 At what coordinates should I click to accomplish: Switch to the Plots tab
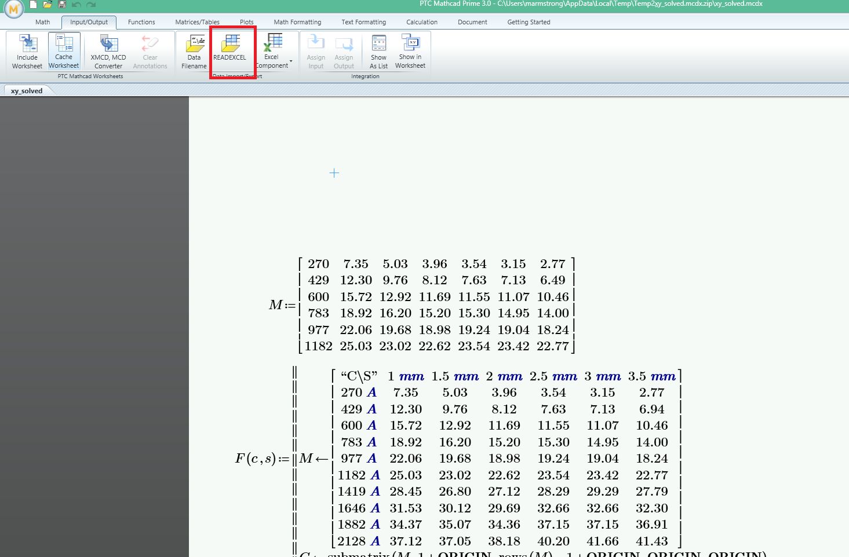[x=247, y=22]
